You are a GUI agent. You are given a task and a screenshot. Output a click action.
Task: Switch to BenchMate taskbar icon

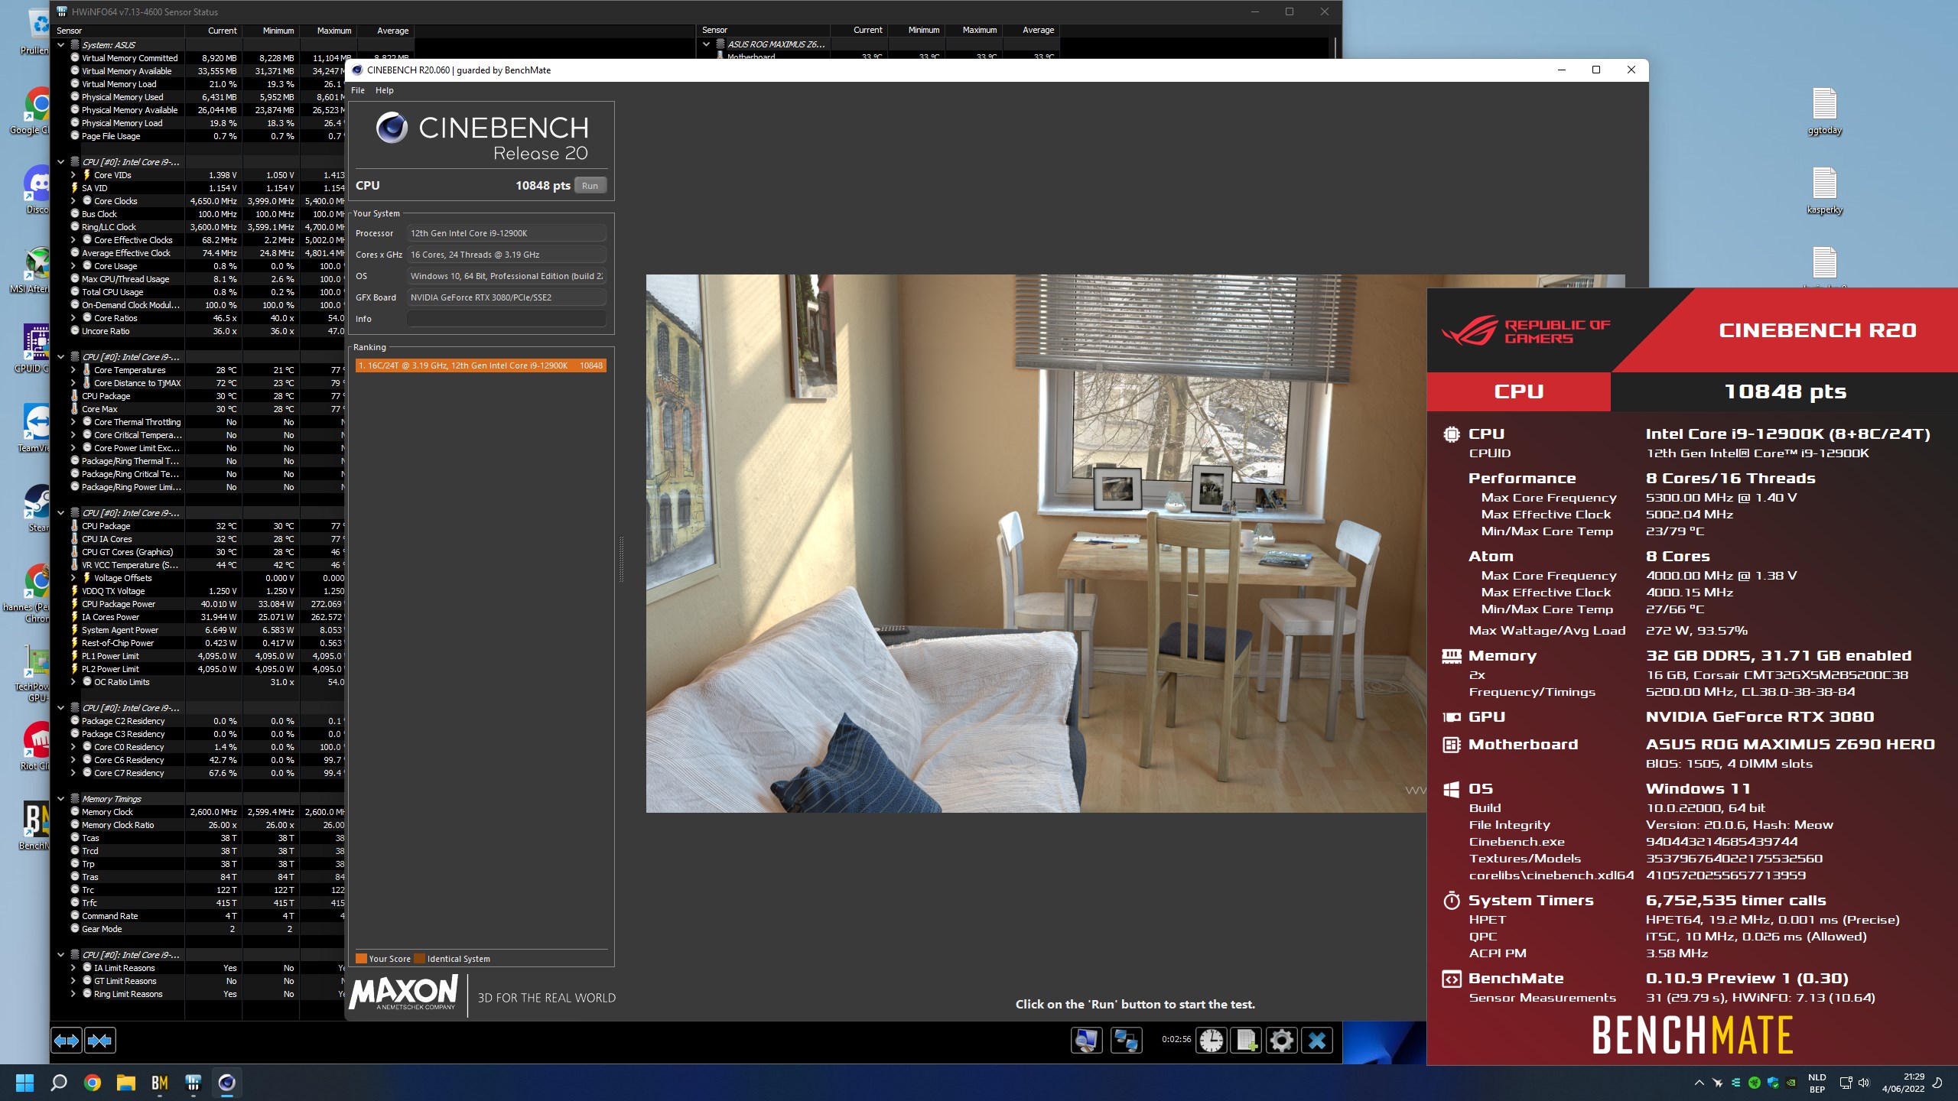pos(159,1083)
